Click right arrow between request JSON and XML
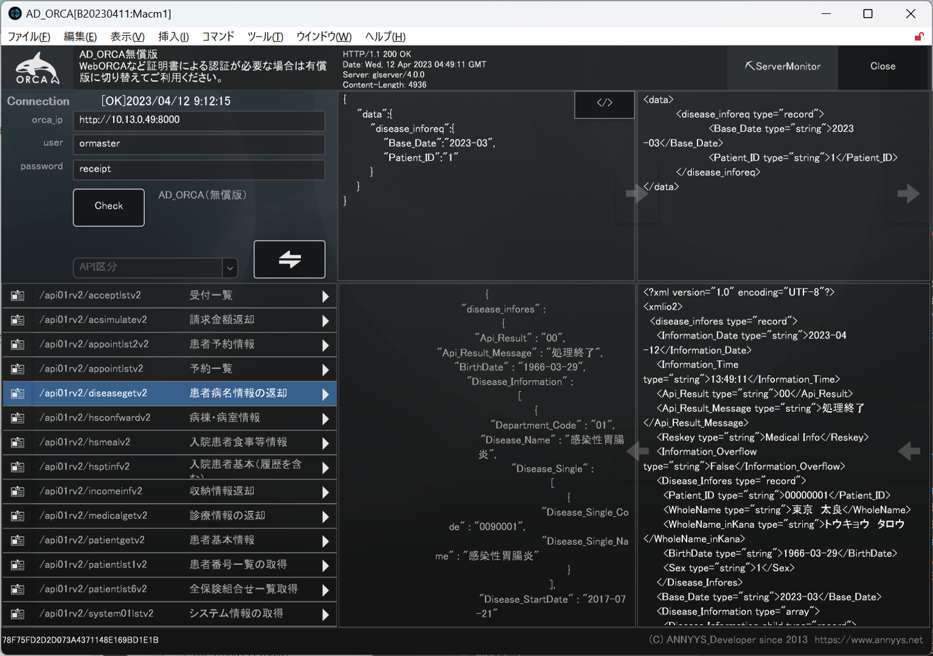The width and height of the screenshot is (933, 656). coord(636,193)
